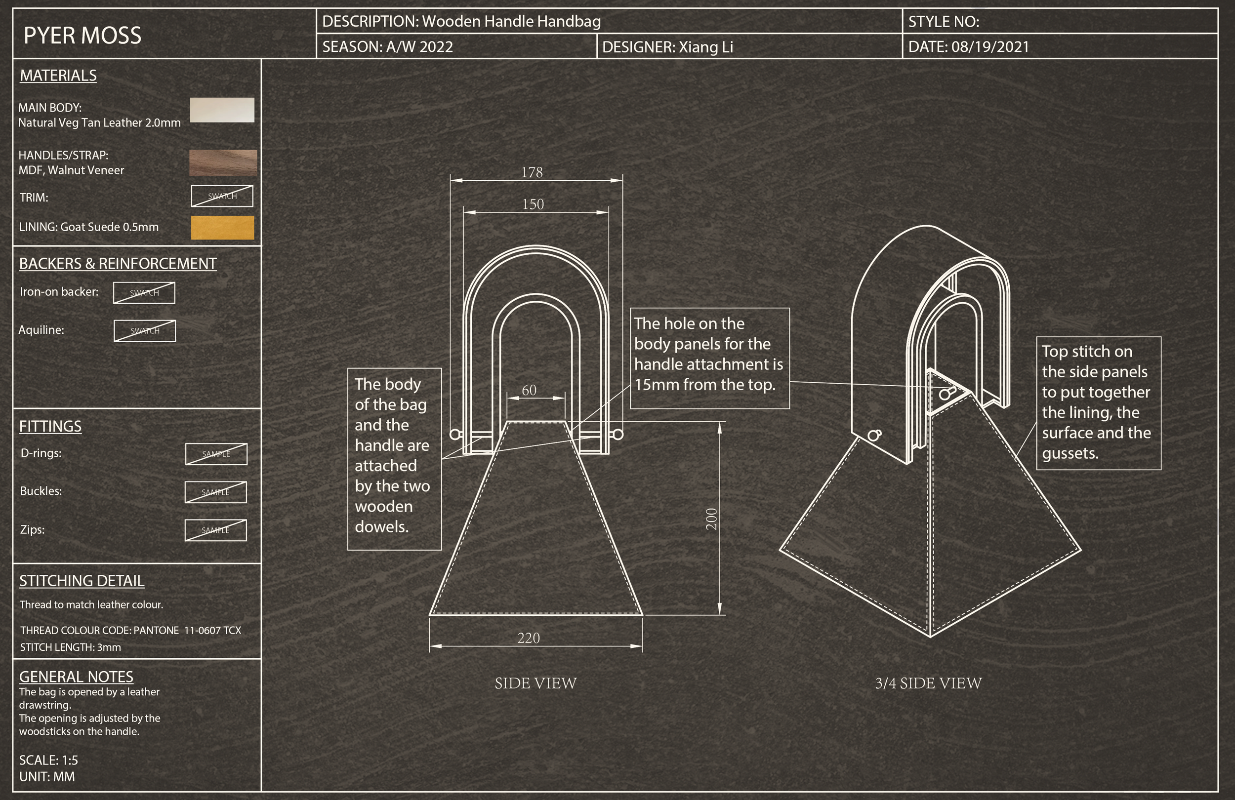This screenshot has width=1235, height=800.
Task: Click the FITTINGS section heading
Action: [x=50, y=427]
